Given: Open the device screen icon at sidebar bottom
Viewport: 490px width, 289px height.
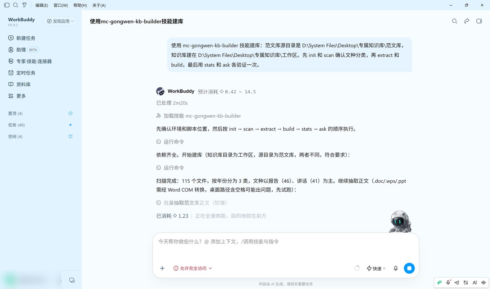Looking at the screenshot, I should [x=72, y=280].
